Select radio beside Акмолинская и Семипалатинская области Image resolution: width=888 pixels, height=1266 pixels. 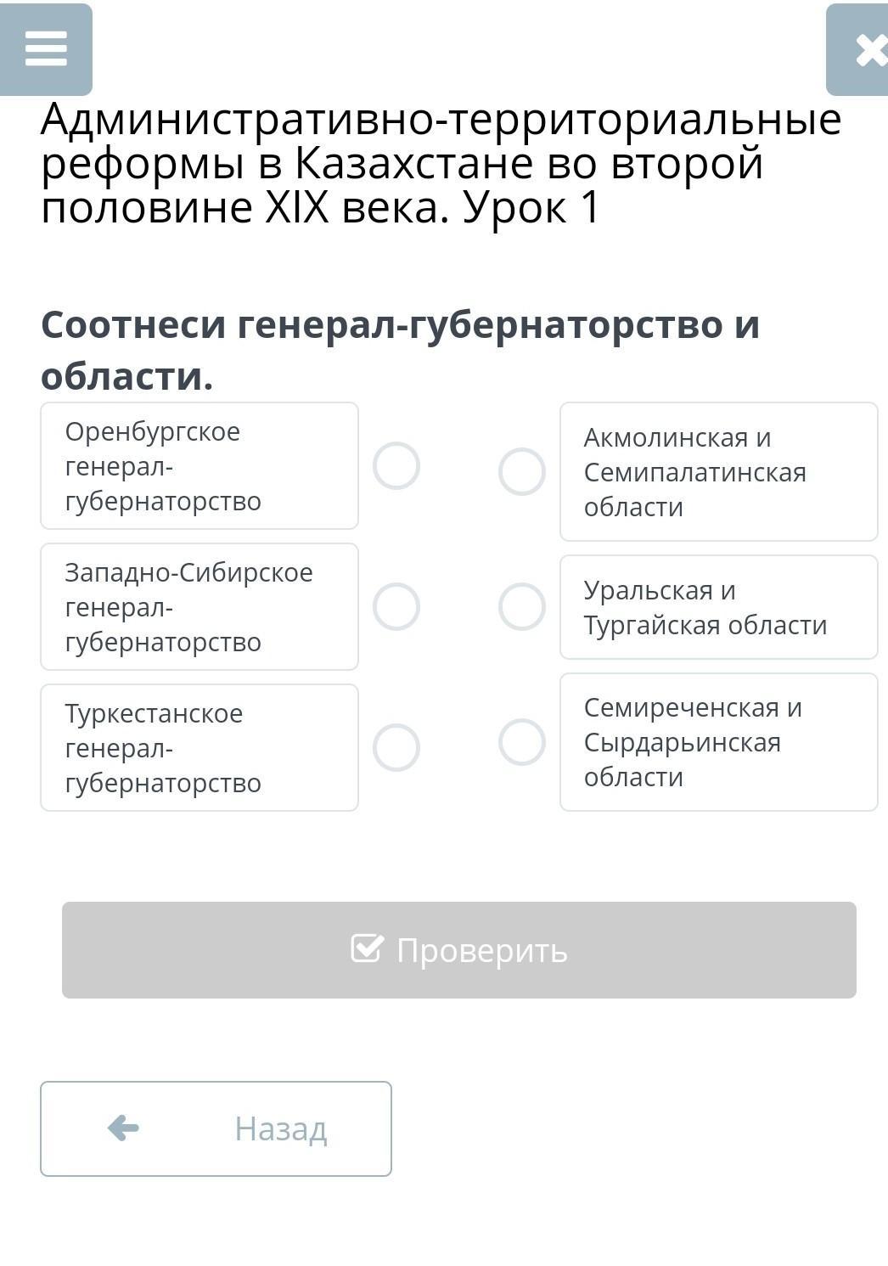coord(521,471)
